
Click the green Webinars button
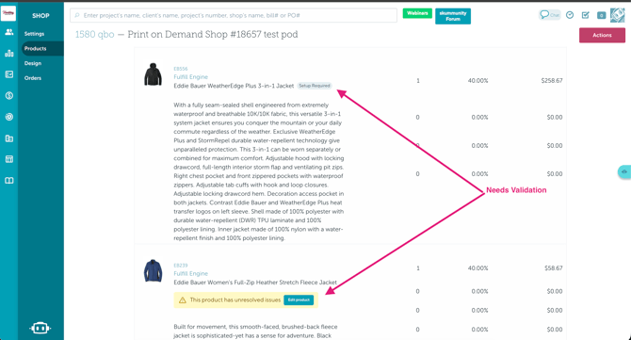click(x=417, y=13)
